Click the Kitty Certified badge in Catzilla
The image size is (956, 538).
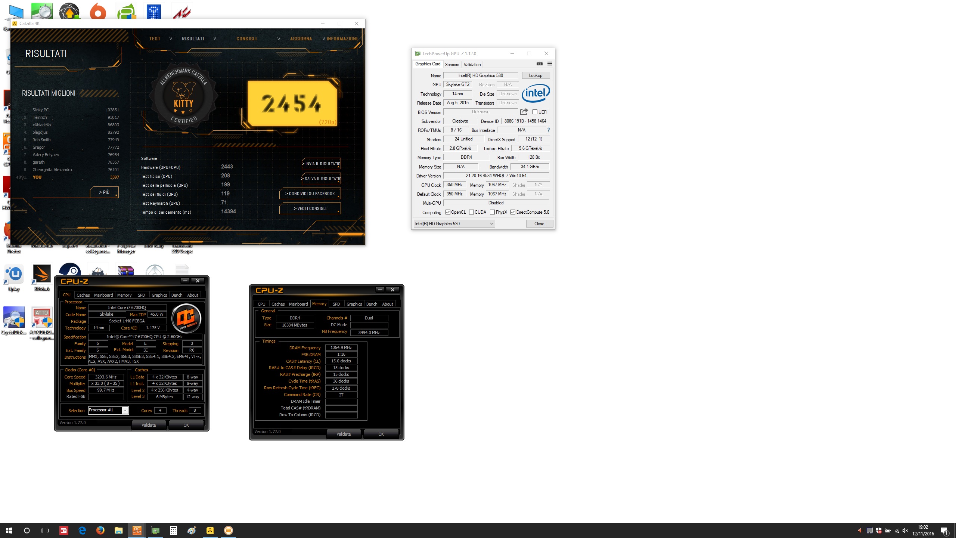183,96
